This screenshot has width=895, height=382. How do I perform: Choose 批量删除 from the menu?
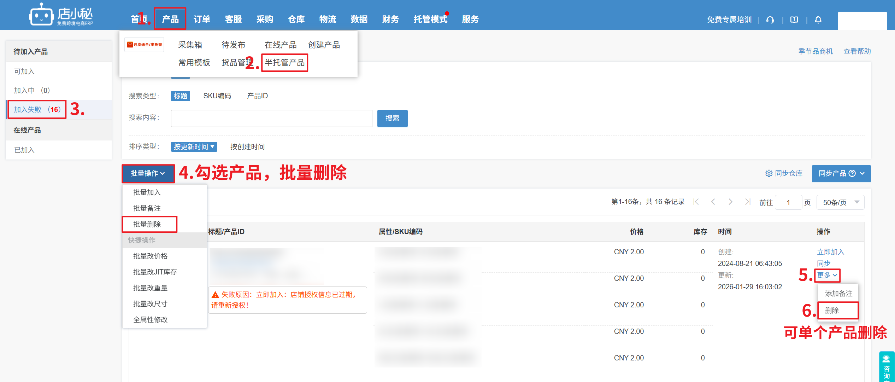tap(147, 224)
